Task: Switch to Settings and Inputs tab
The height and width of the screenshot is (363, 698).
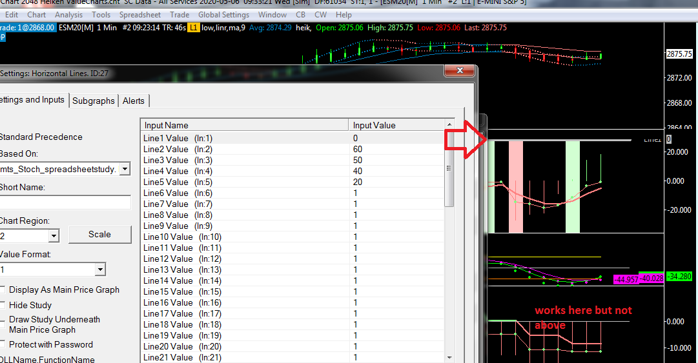Action: pyautogui.click(x=32, y=100)
